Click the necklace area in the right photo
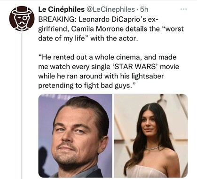 [x=153, y=148]
